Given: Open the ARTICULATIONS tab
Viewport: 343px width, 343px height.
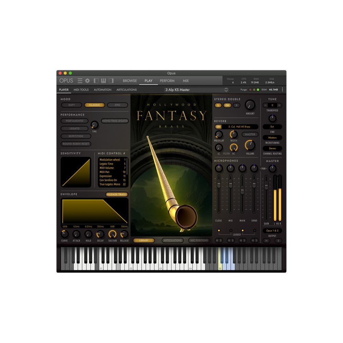Looking at the screenshot, I should pos(127,90).
